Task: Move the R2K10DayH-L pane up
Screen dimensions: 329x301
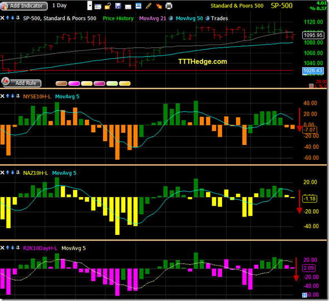Action: coord(8,248)
